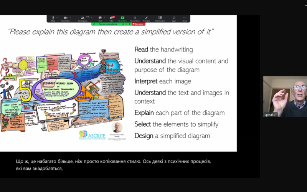The image size is (307, 192).
Task: Expand arrow beside Participants count
Action: [91, 17]
